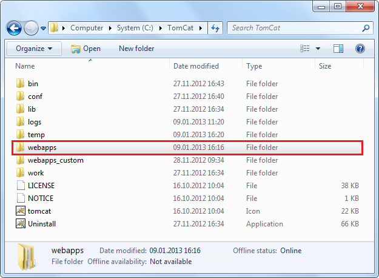Image resolution: width=379 pixels, height=278 pixels.
Task: Sort by Type column header
Action: (x=254, y=66)
